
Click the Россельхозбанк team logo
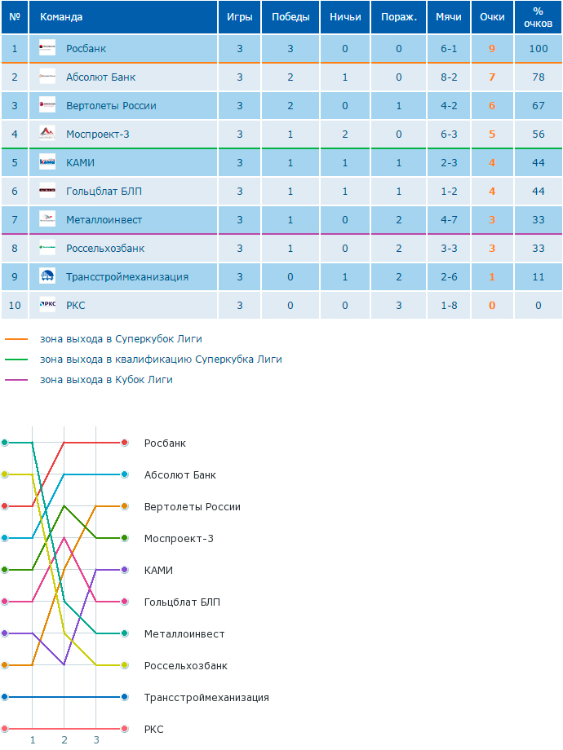pyautogui.click(x=47, y=248)
